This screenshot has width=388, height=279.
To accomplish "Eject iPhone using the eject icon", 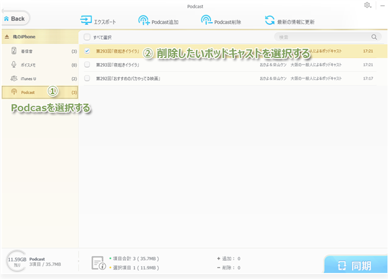I will pyautogui.click(x=7, y=37).
